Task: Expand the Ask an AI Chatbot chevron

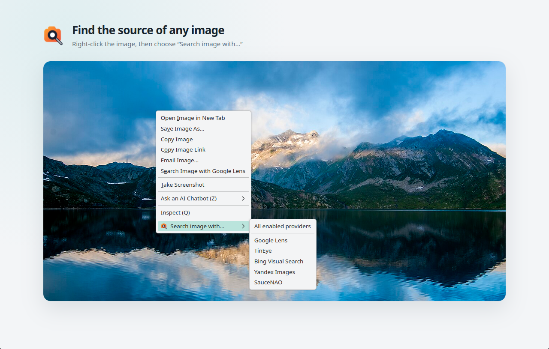Action: (243, 198)
